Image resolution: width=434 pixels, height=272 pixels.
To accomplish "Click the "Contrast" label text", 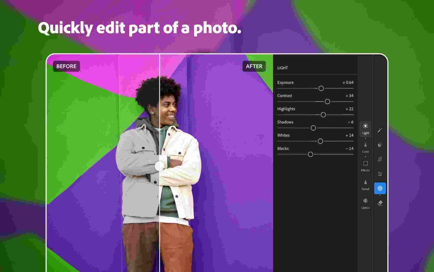I will click(284, 95).
